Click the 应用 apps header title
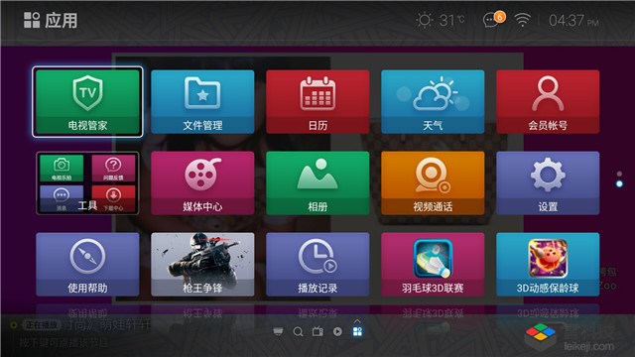This screenshot has width=635, height=357. coord(61,20)
